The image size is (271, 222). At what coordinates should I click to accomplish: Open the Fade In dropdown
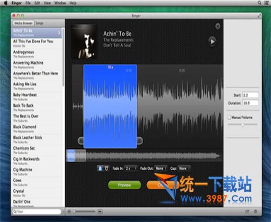131,168
